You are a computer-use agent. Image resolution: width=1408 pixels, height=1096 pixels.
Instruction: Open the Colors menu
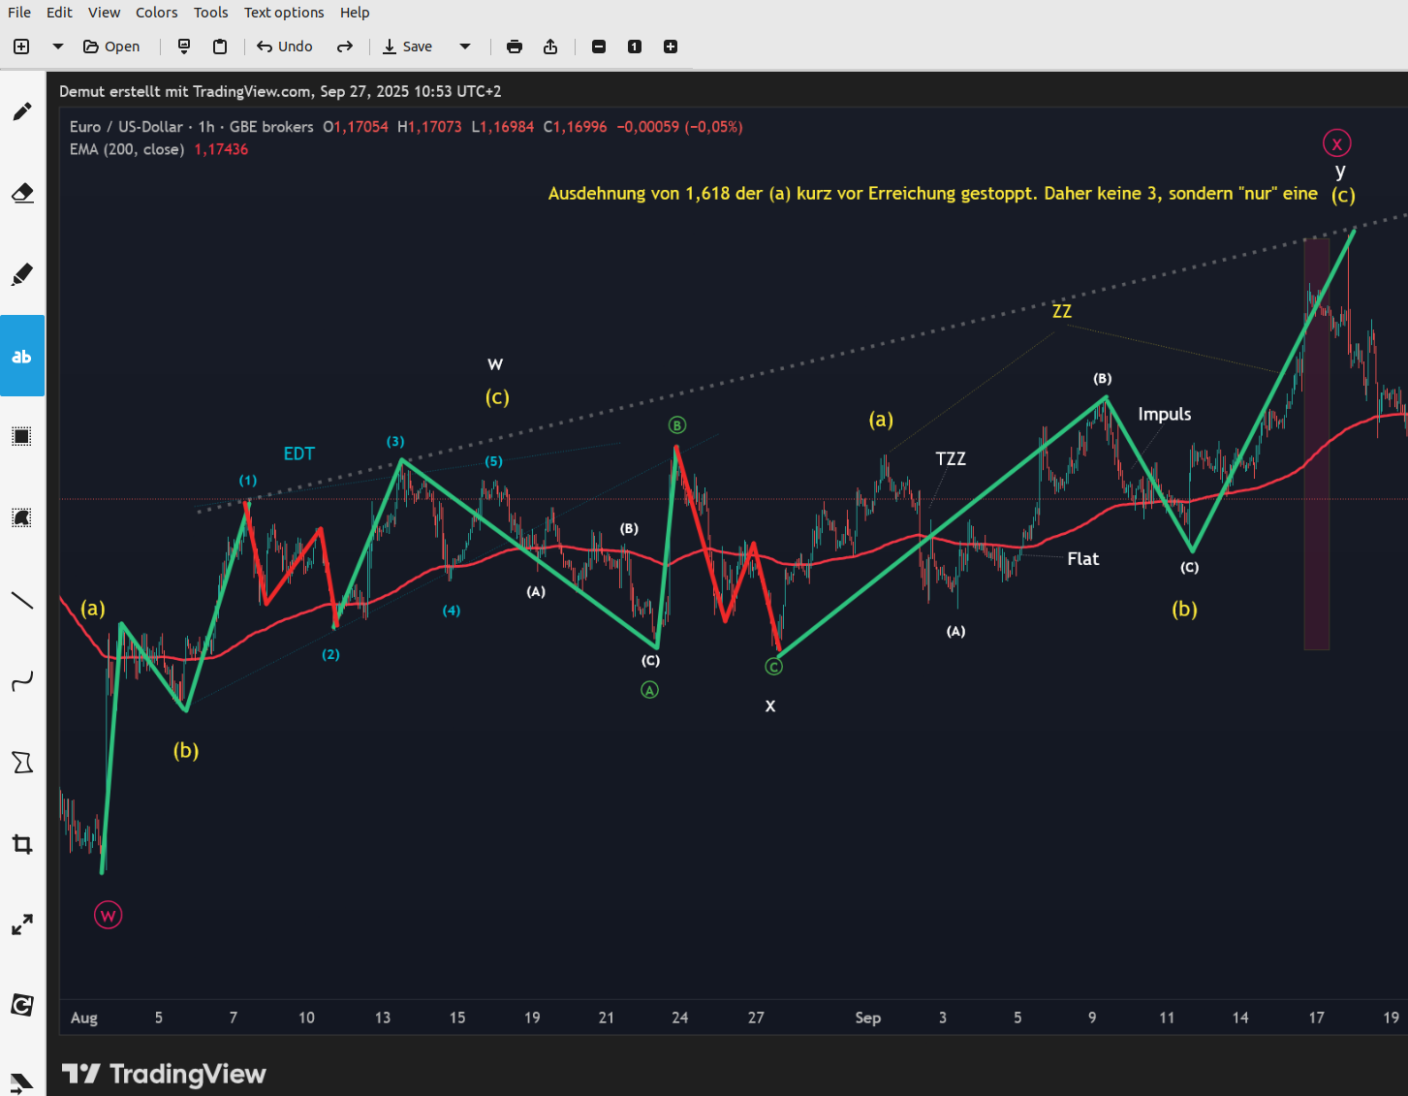click(x=156, y=13)
